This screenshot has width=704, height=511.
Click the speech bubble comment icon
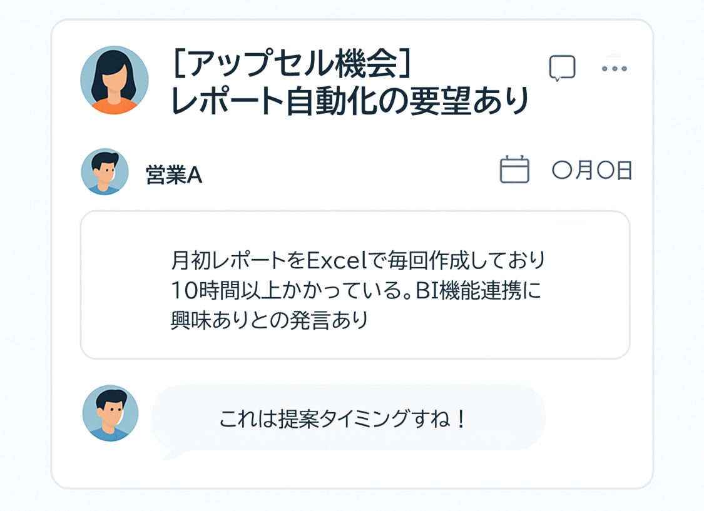562,68
